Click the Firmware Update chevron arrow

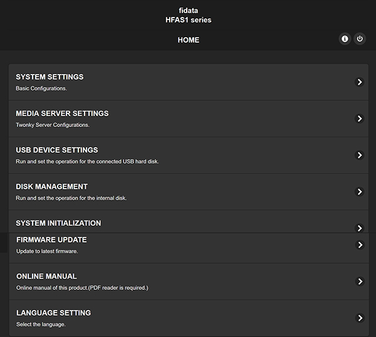pyautogui.click(x=360, y=245)
